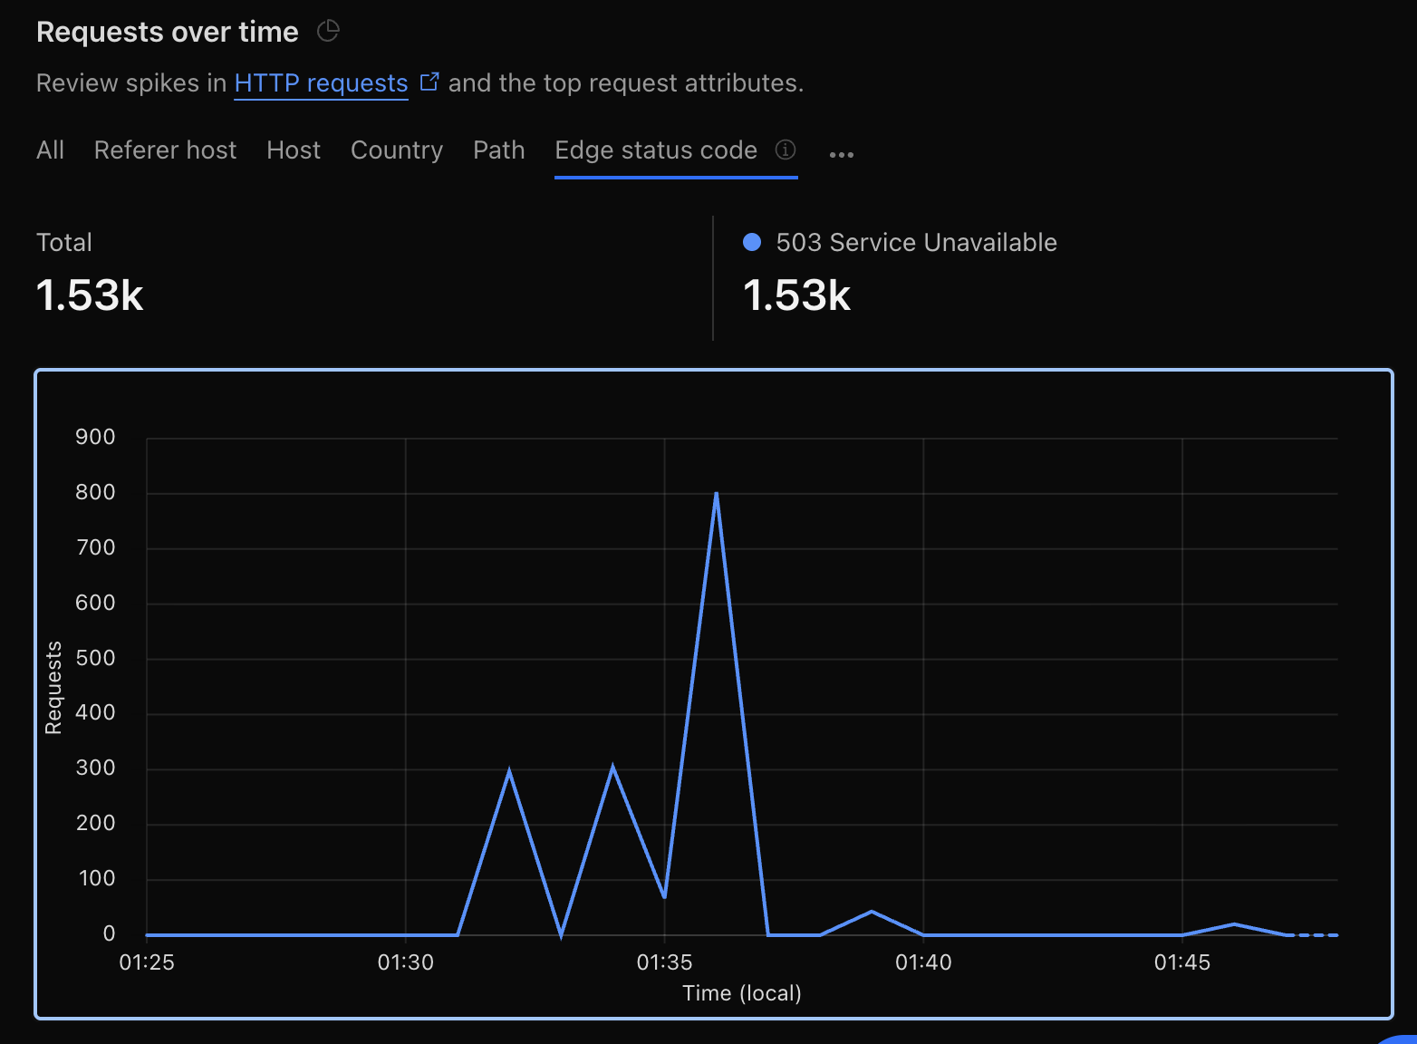
Task: Select the Host tab
Action: (294, 150)
